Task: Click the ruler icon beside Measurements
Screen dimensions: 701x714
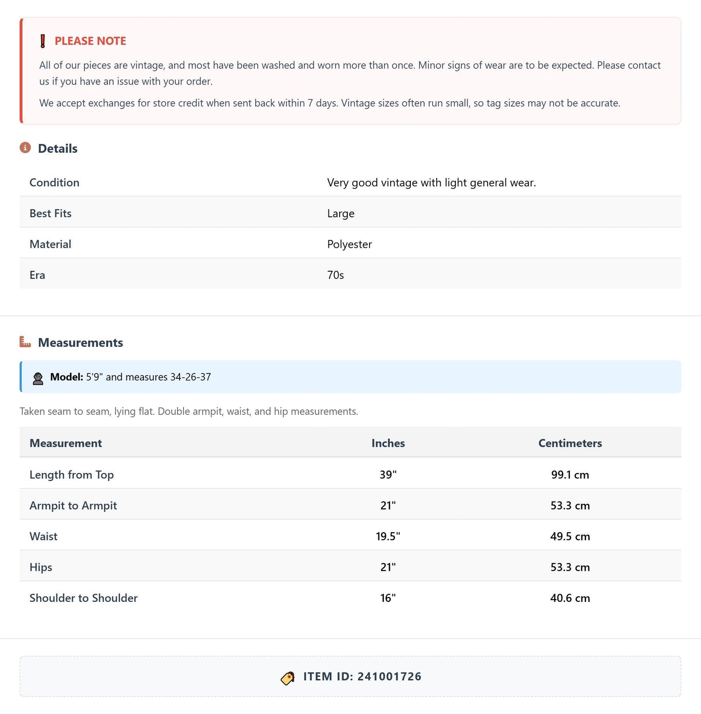Action: pos(25,342)
